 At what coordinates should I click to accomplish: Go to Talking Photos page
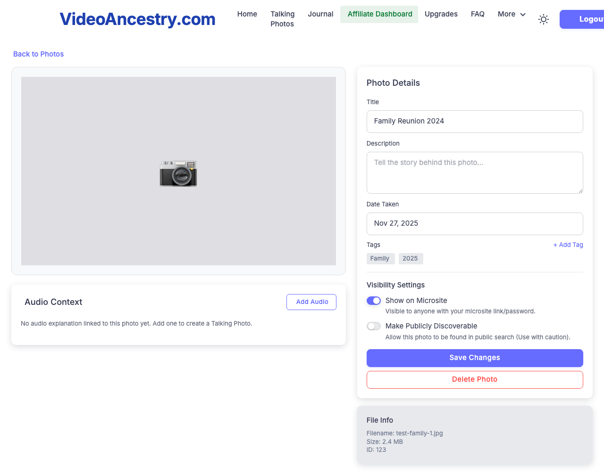(282, 19)
